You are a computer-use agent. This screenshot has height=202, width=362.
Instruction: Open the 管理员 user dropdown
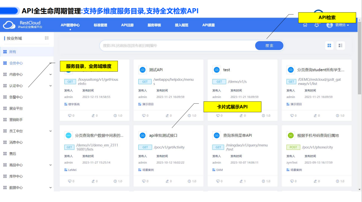[x=342, y=25]
